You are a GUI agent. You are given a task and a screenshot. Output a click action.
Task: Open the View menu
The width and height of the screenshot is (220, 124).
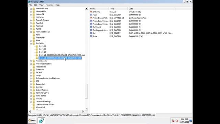tap(41, 5)
